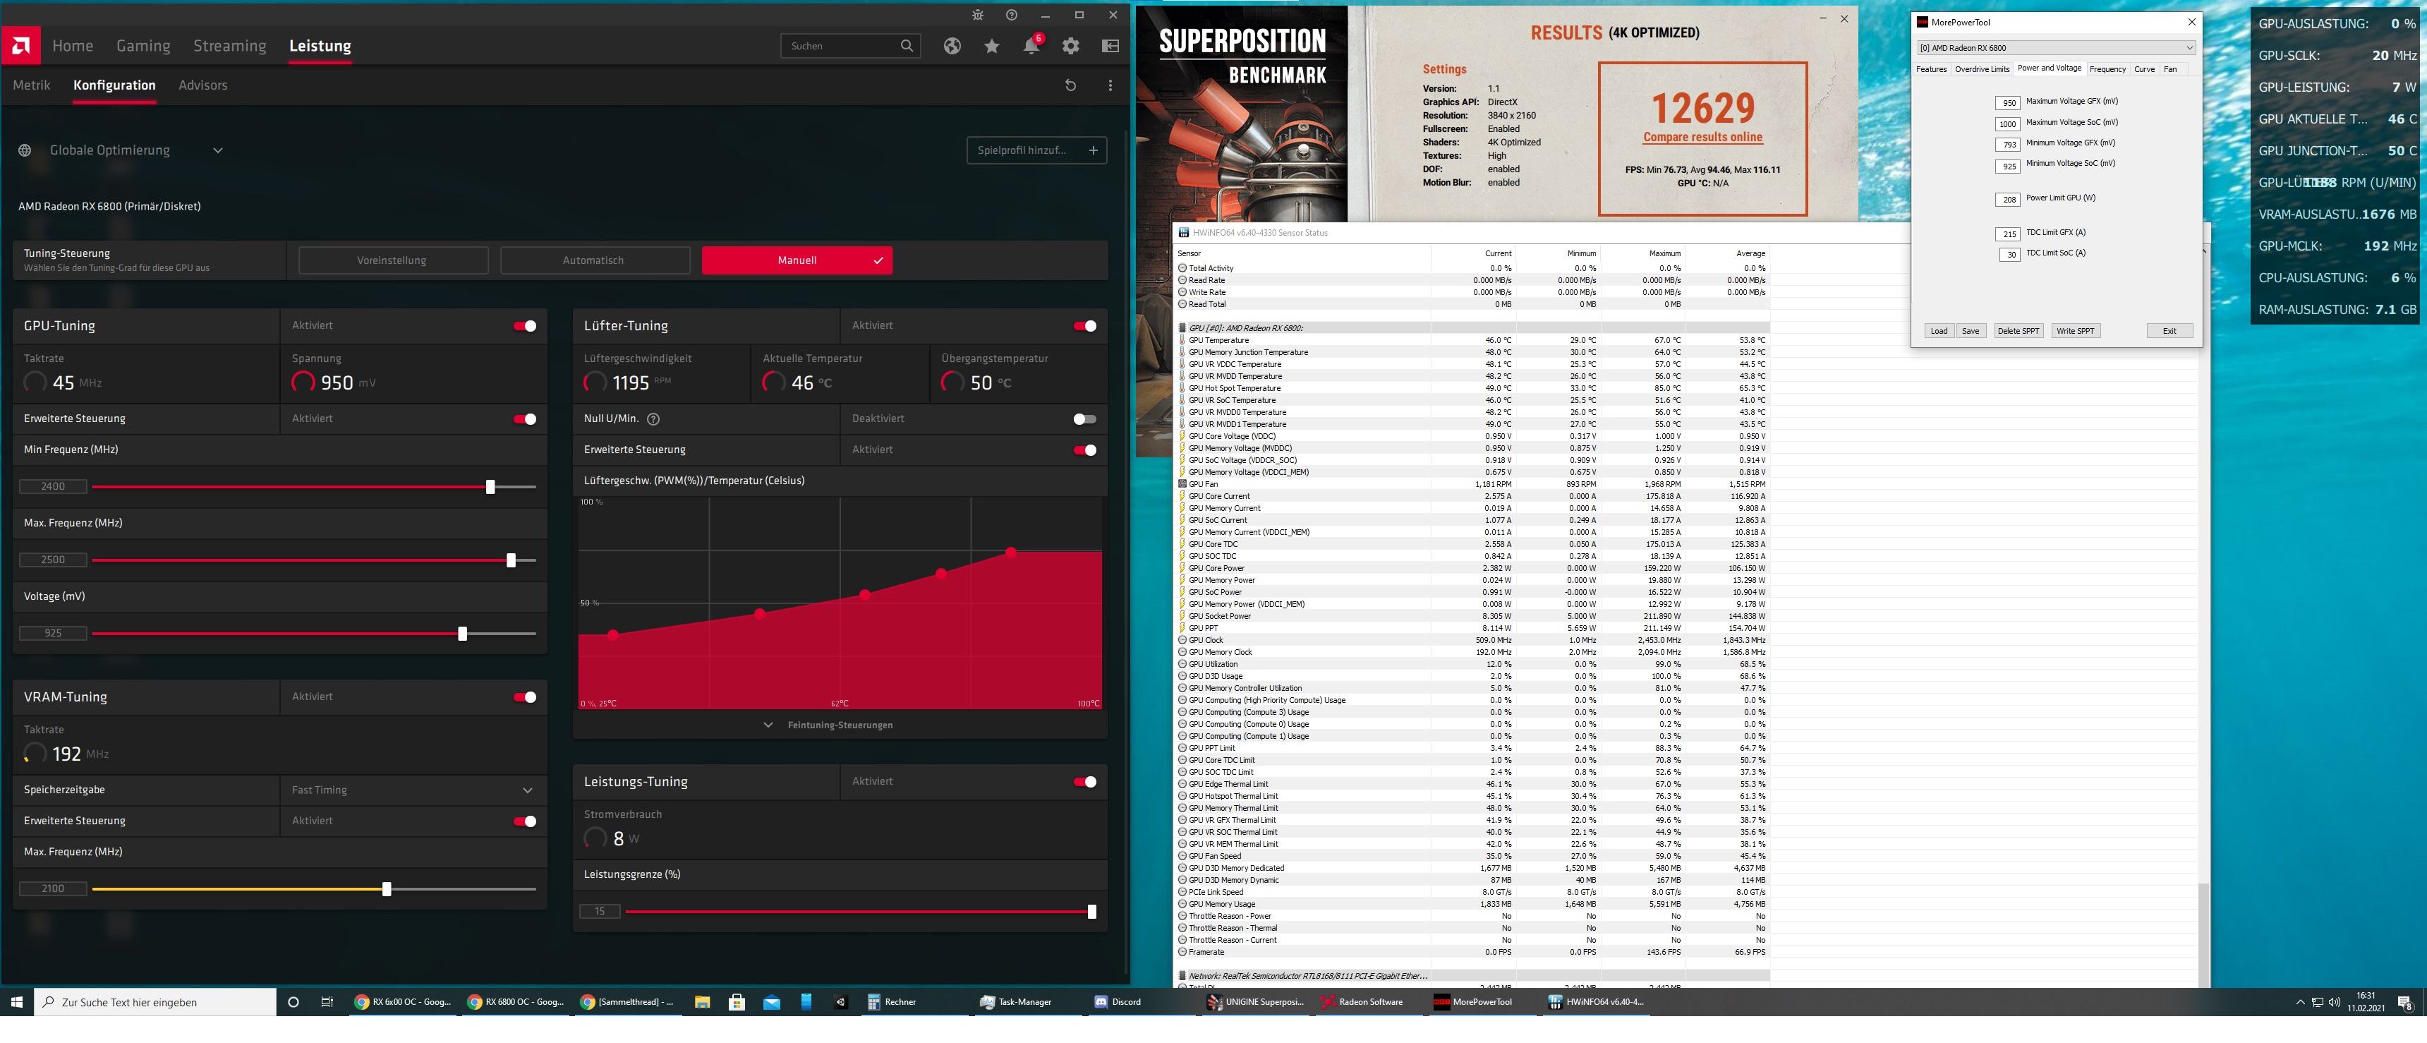2427x1043 pixels.
Task: Enable Null U/Min. switch
Action: (x=1084, y=418)
